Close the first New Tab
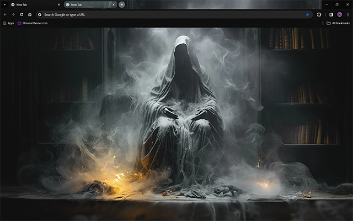This screenshot has width=353, height=221. pyautogui.click(x=59, y=4)
